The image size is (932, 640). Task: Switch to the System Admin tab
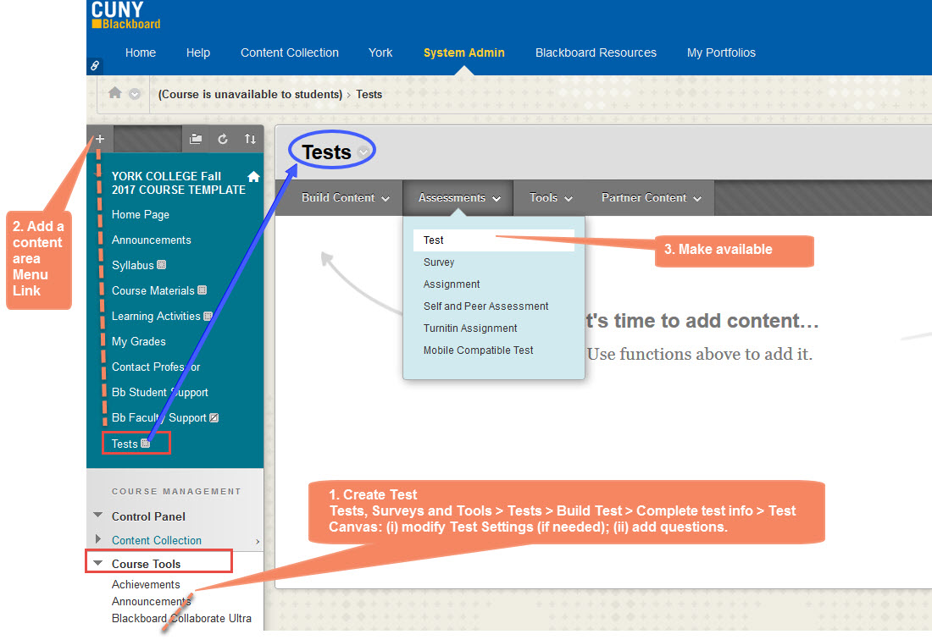tap(463, 52)
